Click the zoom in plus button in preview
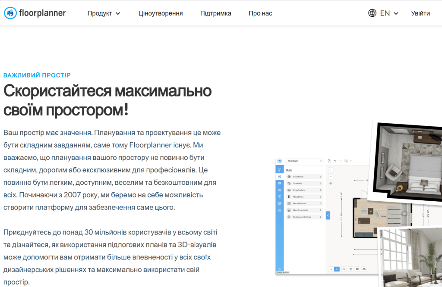Screen dimensions: 442x287 tap(331, 170)
